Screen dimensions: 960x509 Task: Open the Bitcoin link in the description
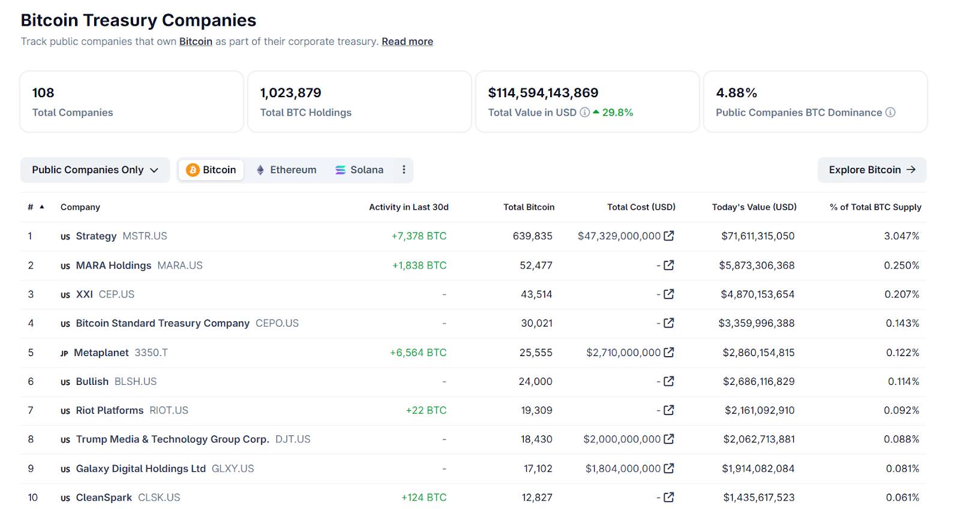pos(196,42)
